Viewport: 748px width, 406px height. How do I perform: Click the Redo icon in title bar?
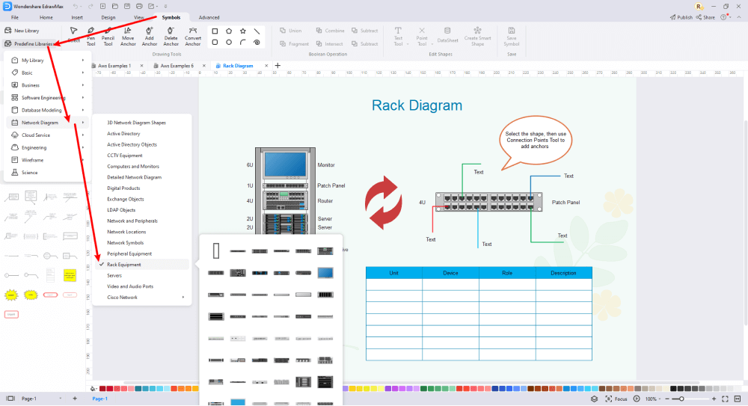click(91, 6)
